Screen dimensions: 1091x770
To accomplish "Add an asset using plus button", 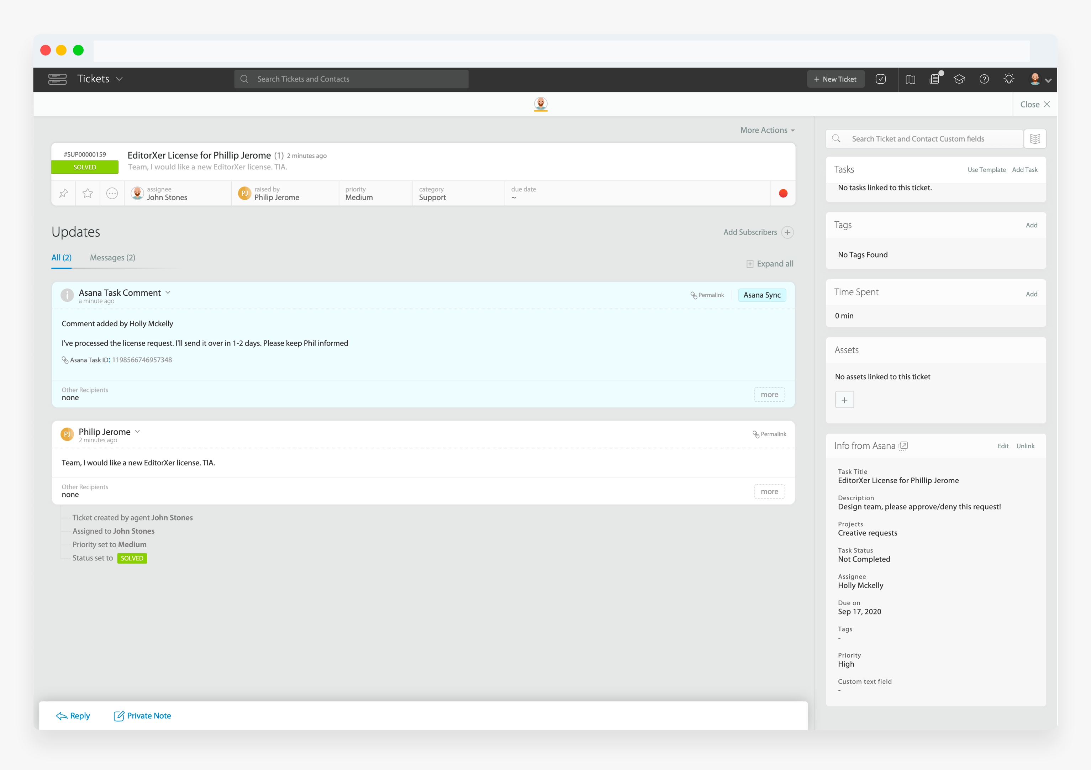I will coord(844,400).
